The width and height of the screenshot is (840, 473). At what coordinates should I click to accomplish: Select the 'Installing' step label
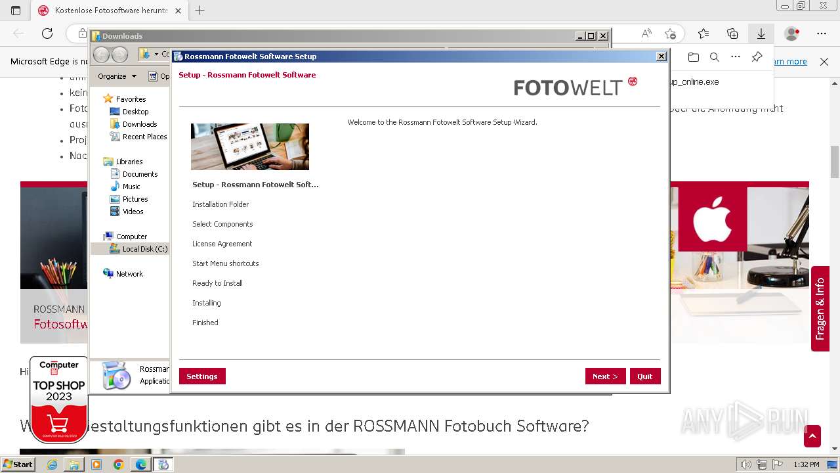click(206, 303)
